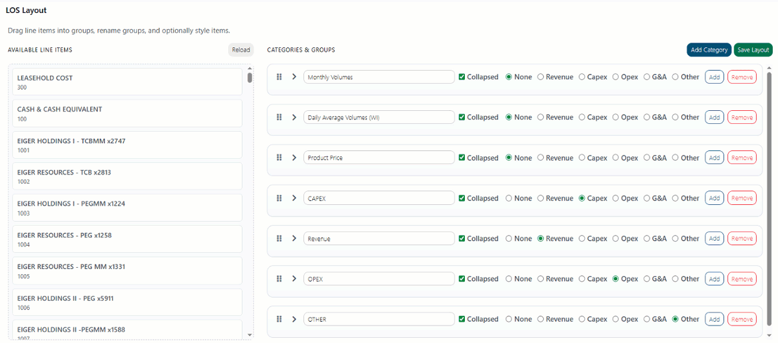Add a group to CAPEX category
Screen dimensions: 778x343
click(x=714, y=198)
